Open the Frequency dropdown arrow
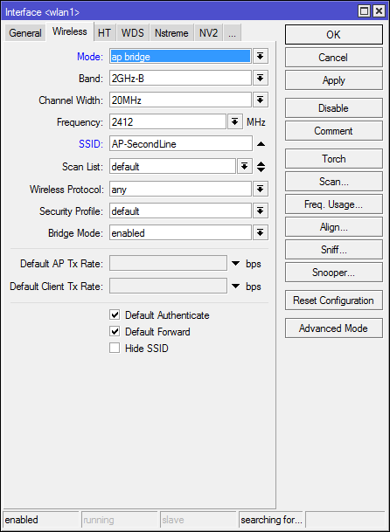390x532 pixels. pos(234,121)
